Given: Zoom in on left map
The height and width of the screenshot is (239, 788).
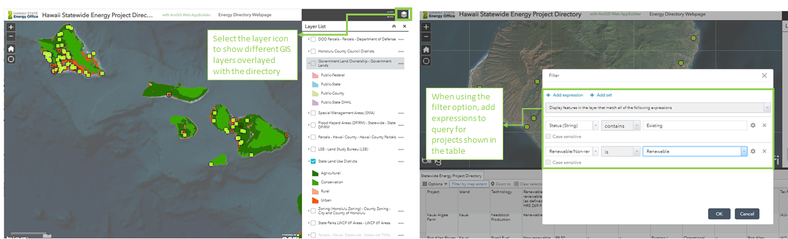Looking at the screenshot, I should point(11,27).
